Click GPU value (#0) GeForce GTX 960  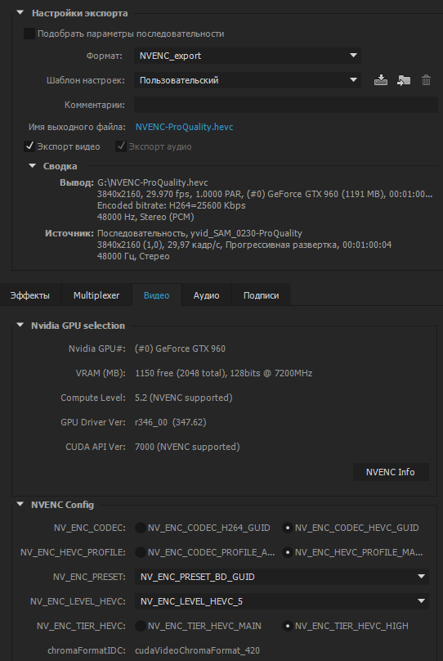[x=181, y=348]
